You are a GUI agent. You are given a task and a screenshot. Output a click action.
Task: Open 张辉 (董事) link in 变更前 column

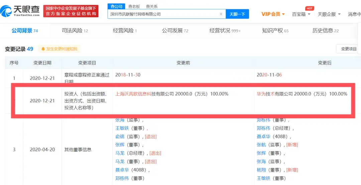tap(120, 145)
